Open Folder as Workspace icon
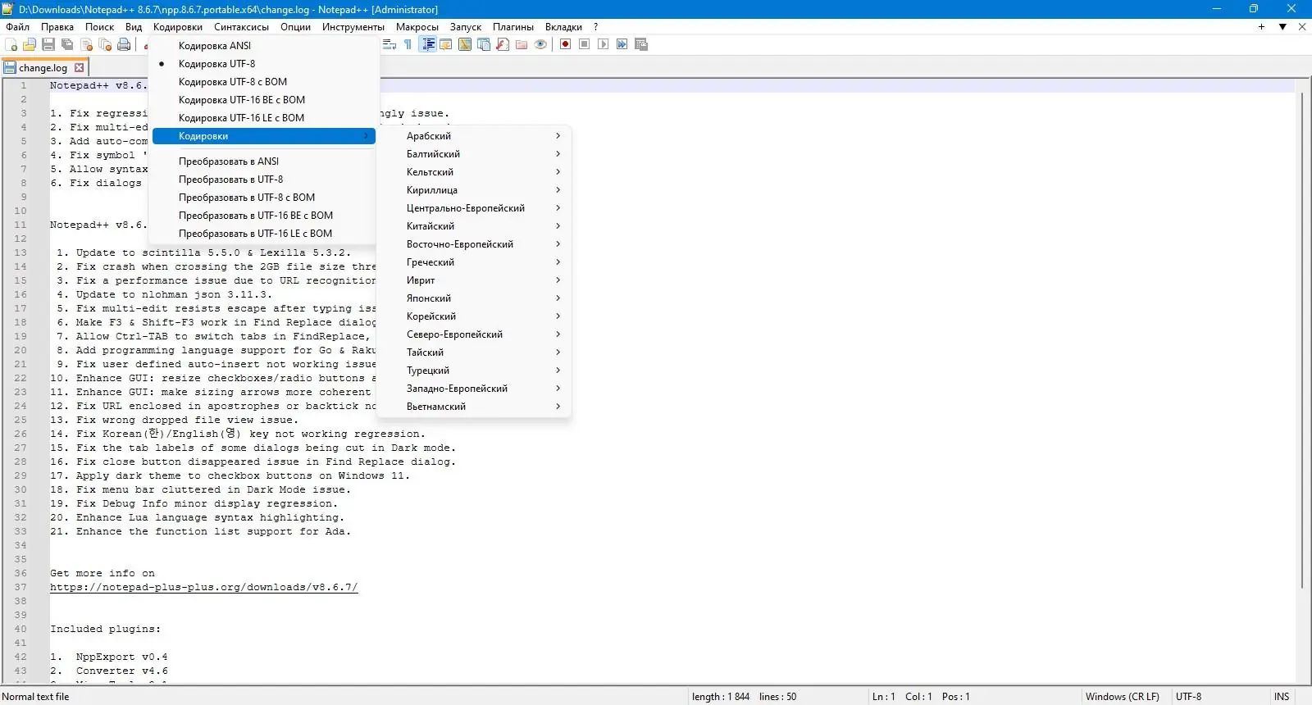 (x=522, y=44)
